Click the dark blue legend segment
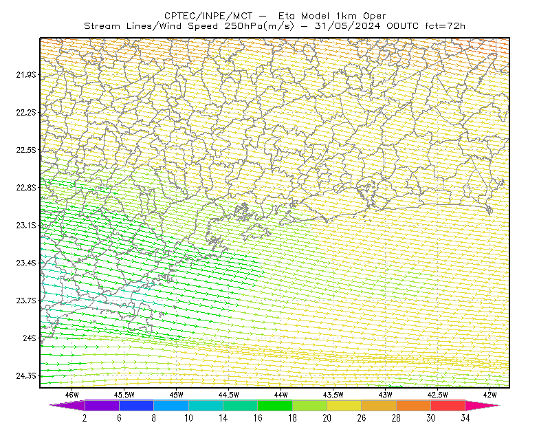Screen dimensions: 550x425 136,405
